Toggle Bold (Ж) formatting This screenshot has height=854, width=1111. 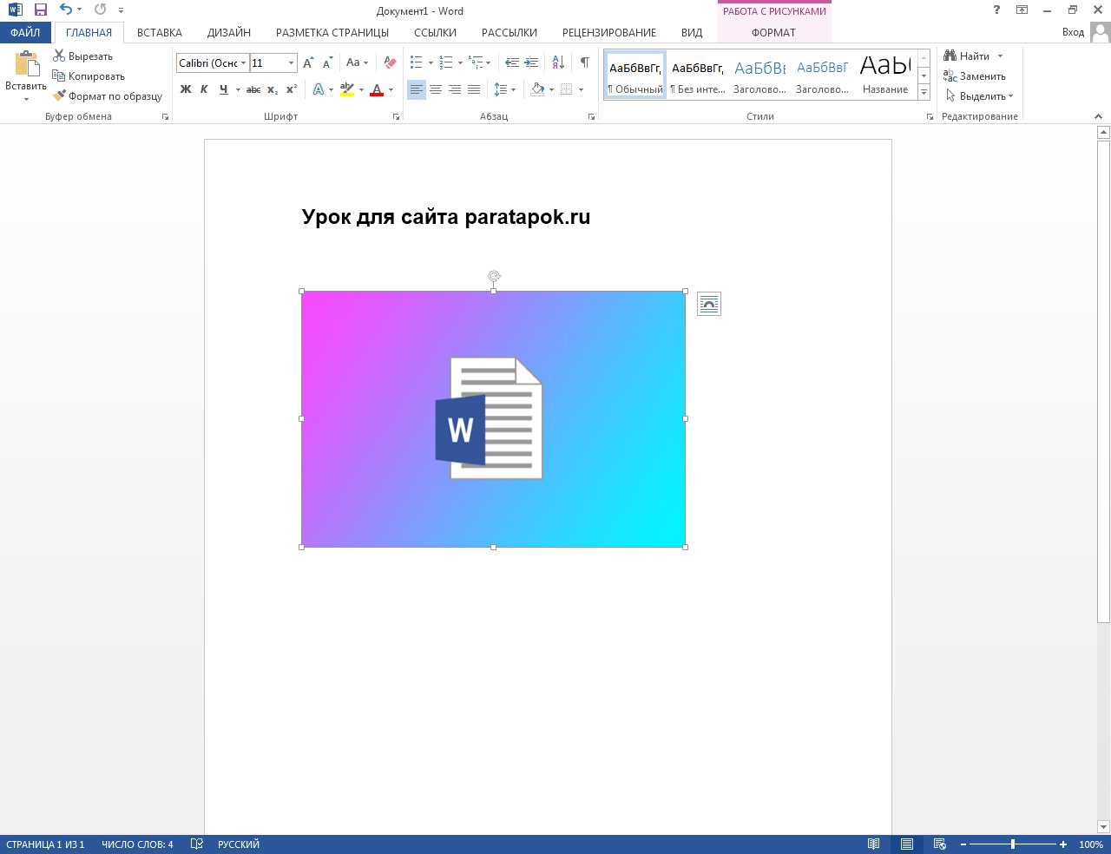(186, 89)
